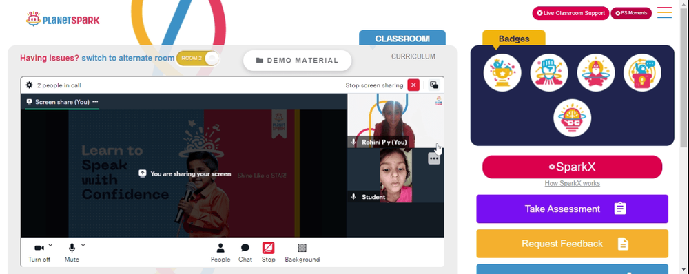Open How SparkX works link
689x274 pixels.
coord(572,184)
